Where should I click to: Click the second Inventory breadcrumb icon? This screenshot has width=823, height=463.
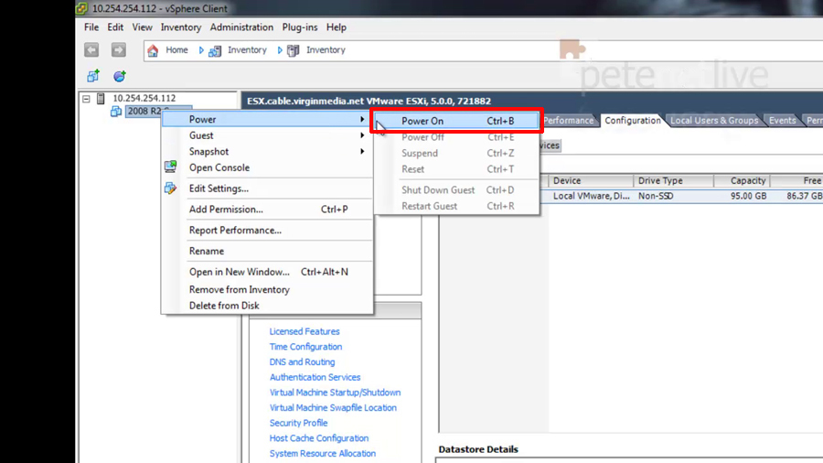294,50
